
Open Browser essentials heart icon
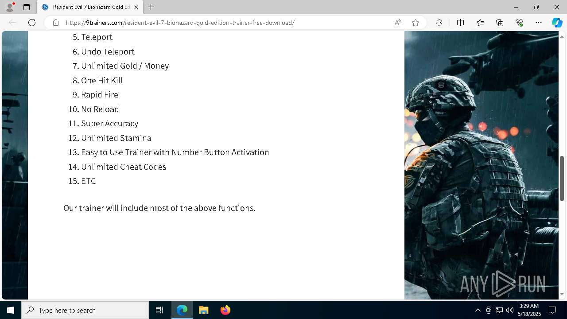pos(519,23)
